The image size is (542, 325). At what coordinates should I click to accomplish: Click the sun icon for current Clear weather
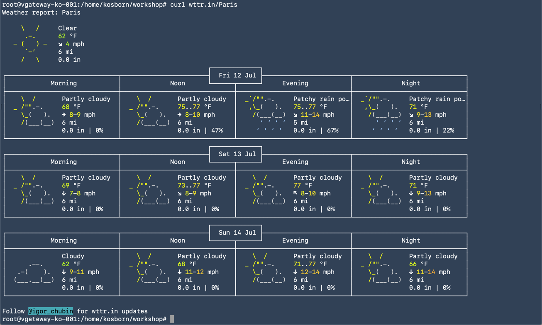point(30,44)
